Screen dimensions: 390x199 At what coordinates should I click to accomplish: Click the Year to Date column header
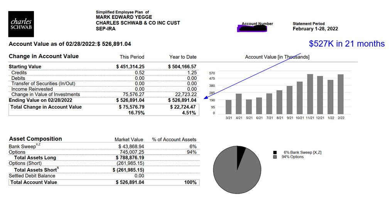(x=183, y=57)
